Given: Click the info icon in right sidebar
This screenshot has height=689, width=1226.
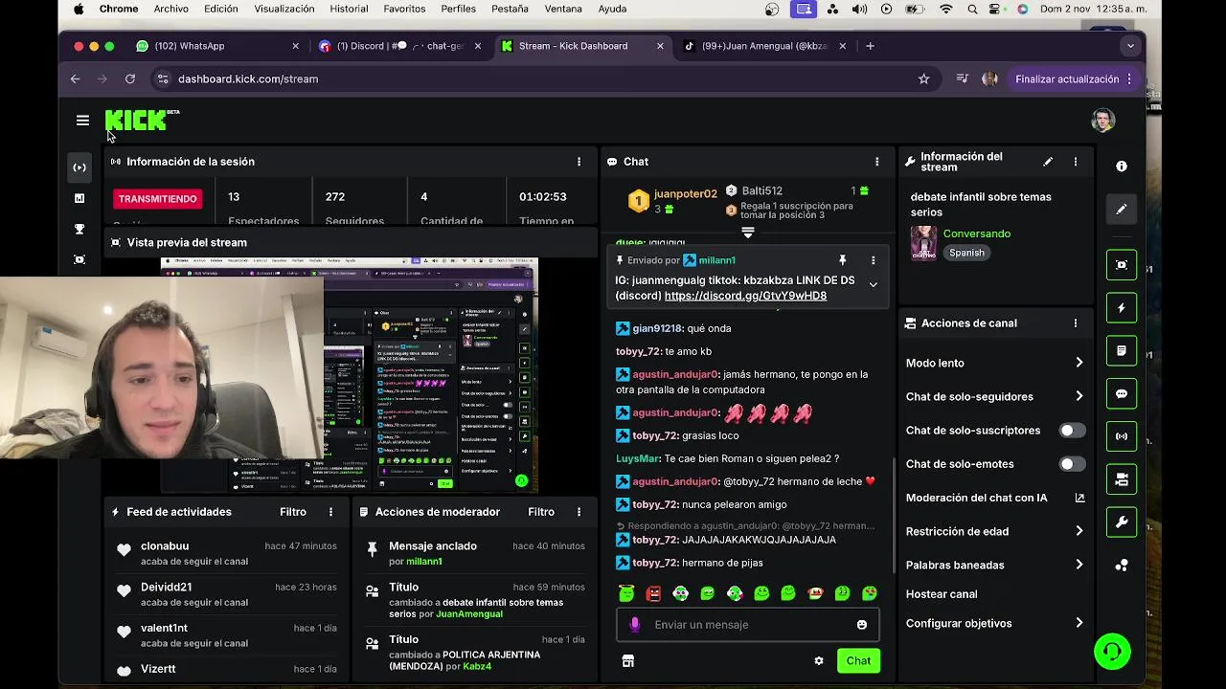Looking at the screenshot, I should pos(1122,167).
